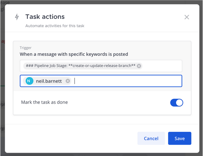Screen dimensions: 203x156
Task: Click the round N avatar for neil.barnett
Action: coord(30,81)
